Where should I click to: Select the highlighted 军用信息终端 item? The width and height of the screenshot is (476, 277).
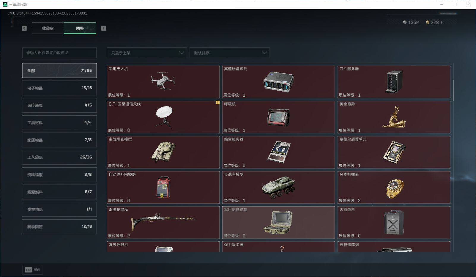[278, 222]
